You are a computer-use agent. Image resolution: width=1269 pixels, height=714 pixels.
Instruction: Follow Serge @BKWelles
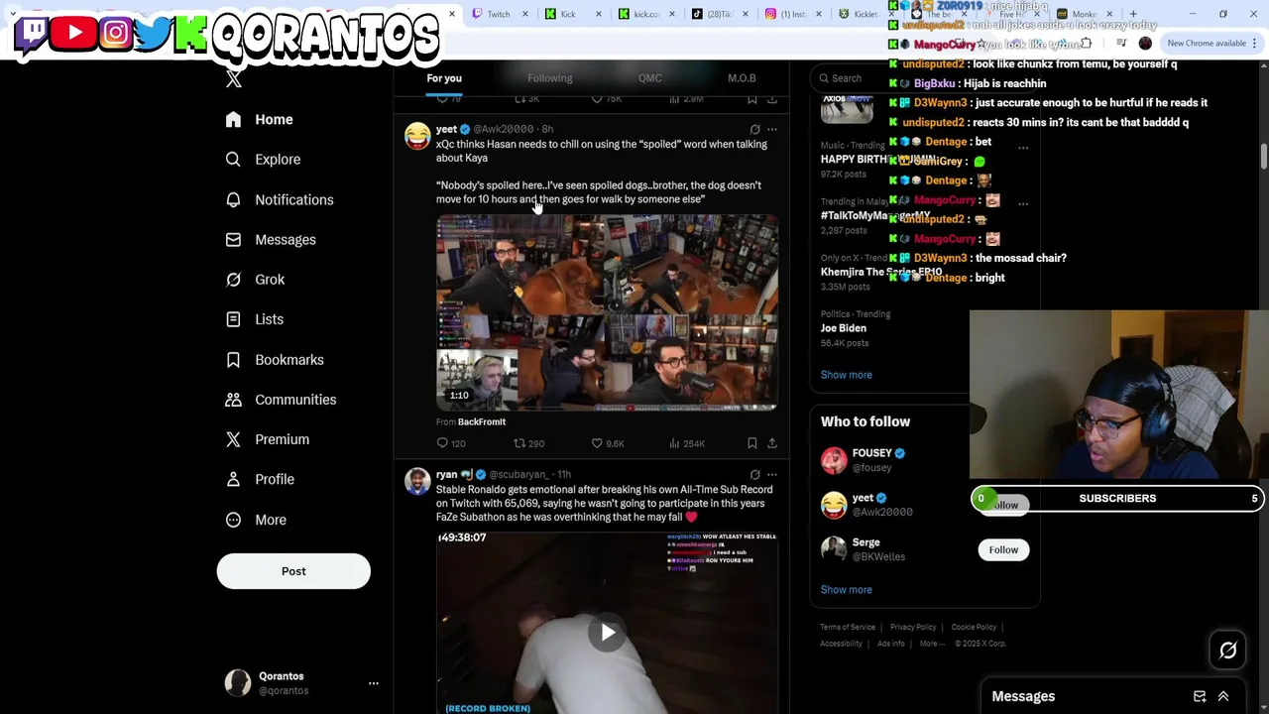click(x=1003, y=549)
